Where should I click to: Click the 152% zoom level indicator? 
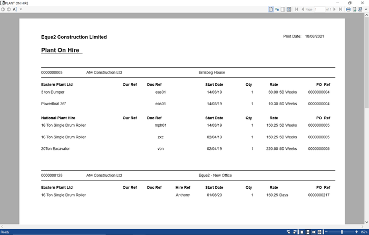point(364,232)
